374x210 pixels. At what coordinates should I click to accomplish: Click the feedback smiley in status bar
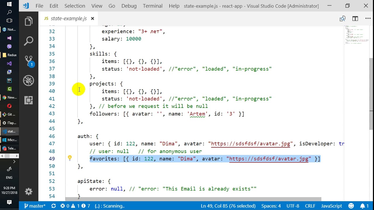tap(351, 206)
